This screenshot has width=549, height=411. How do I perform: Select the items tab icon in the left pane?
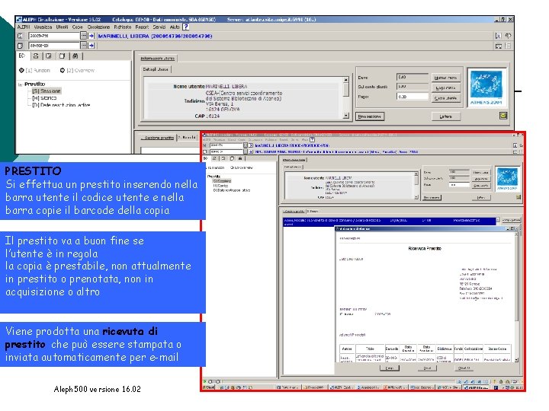pos(49,56)
